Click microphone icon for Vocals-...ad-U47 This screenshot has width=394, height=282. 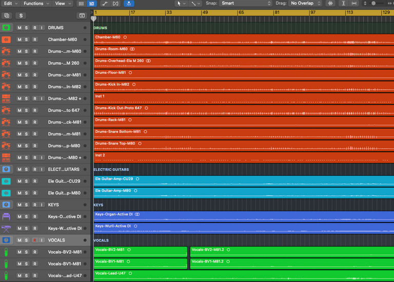(x=6, y=275)
